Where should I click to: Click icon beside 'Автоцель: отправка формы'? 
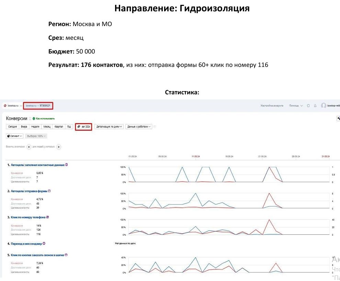pyautogui.click(x=49, y=191)
